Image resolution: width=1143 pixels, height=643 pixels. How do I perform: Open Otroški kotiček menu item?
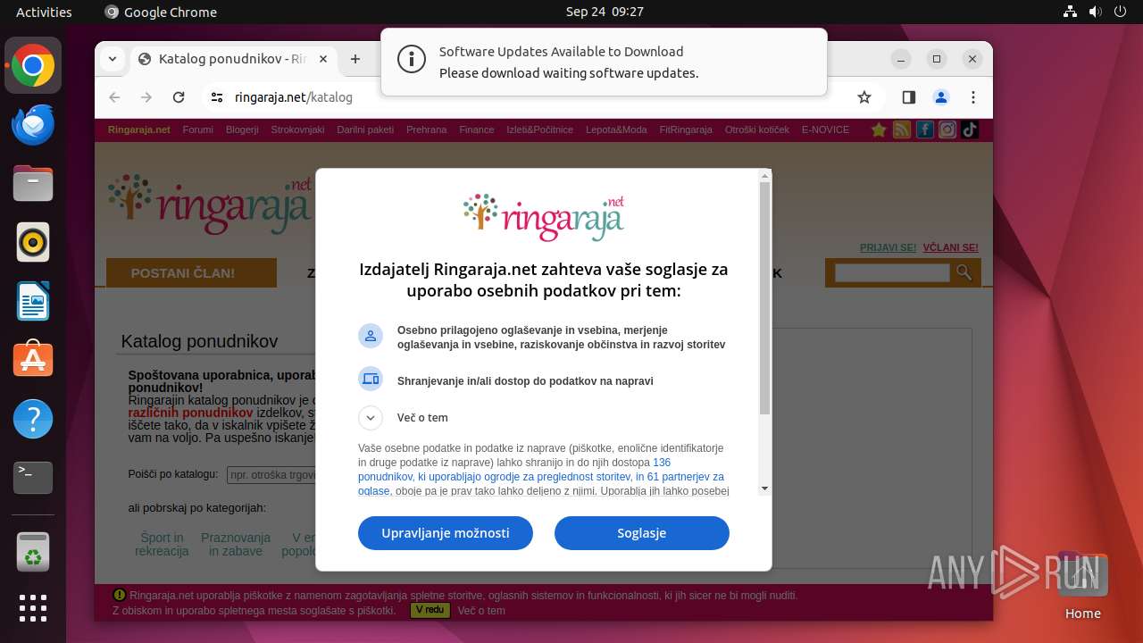(757, 129)
